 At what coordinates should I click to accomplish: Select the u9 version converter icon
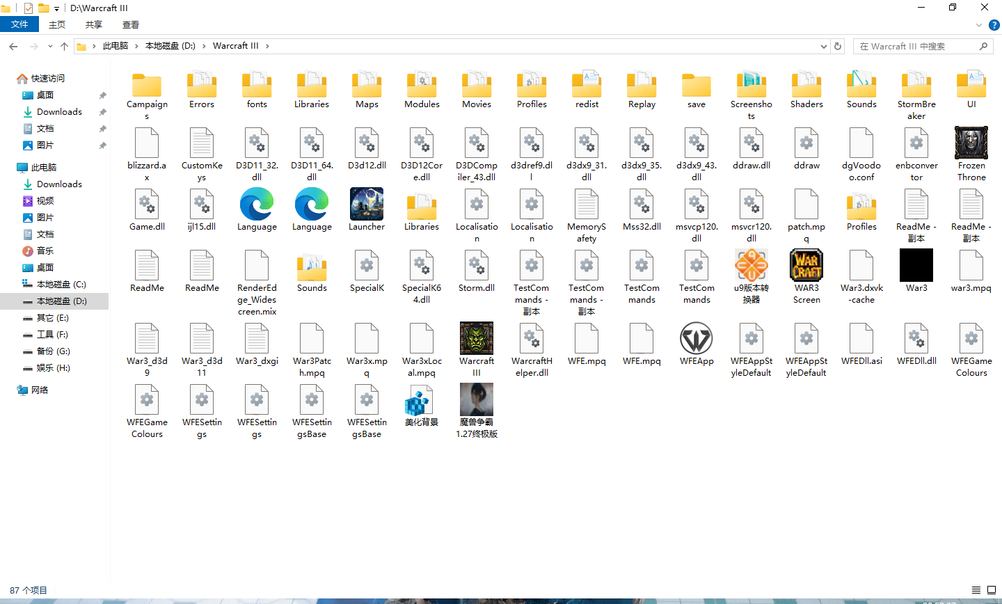pos(751,267)
